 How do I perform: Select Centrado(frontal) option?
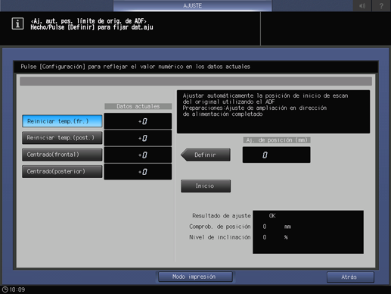(x=62, y=155)
